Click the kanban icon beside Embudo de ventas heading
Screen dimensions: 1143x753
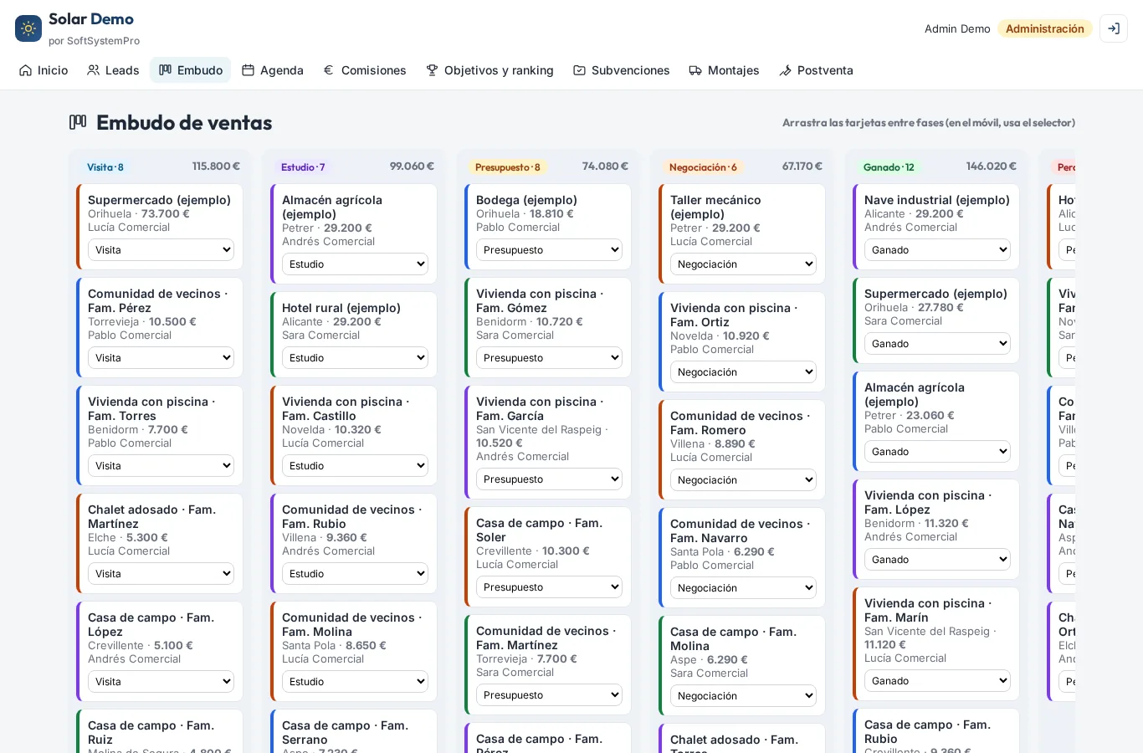coord(78,122)
